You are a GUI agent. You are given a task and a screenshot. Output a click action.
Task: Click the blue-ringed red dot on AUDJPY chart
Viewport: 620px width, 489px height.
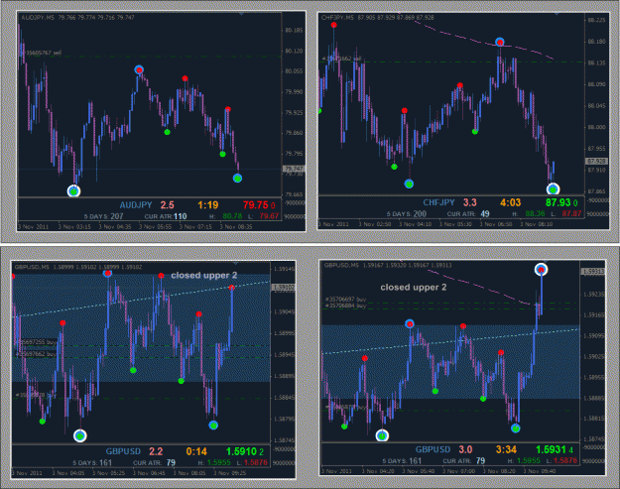[139, 70]
